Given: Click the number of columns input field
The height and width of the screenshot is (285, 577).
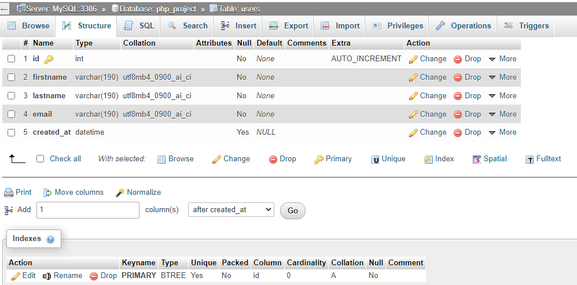Looking at the screenshot, I should tap(88, 210).
